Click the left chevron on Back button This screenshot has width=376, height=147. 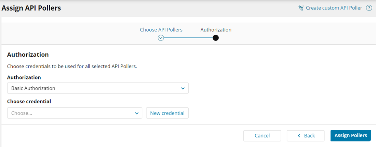coord(299,136)
